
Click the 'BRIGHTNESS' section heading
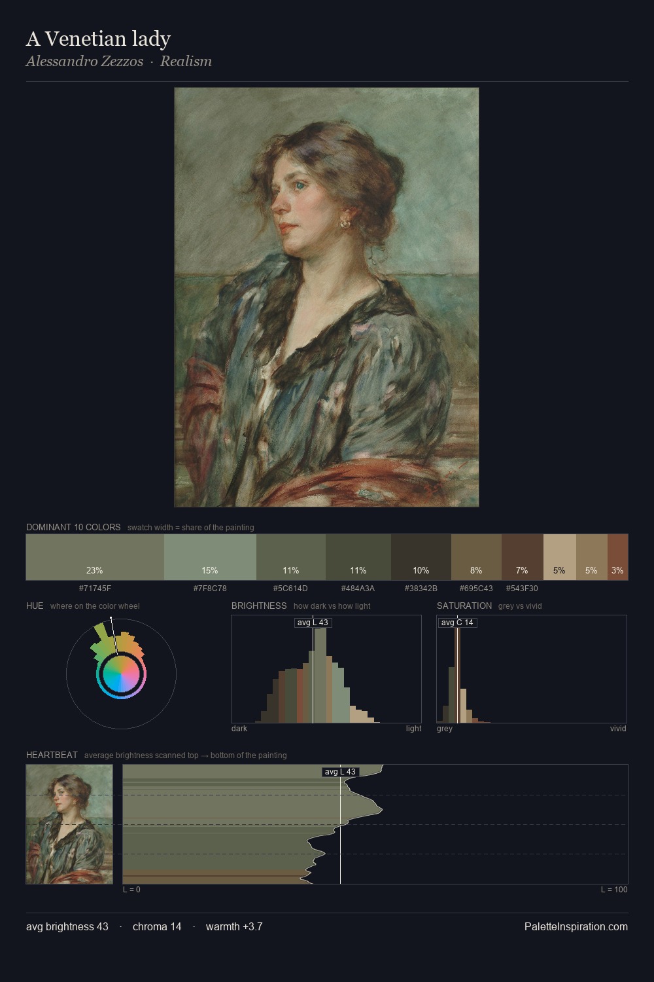[x=259, y=606]
